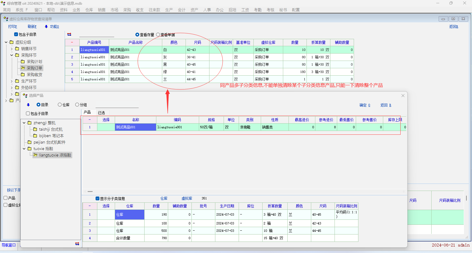Close the 选择产品 dialog with X
472x253 pixels.
click(403, 96)
